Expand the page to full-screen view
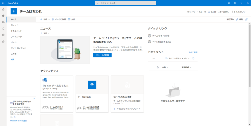 click(246, 19)
